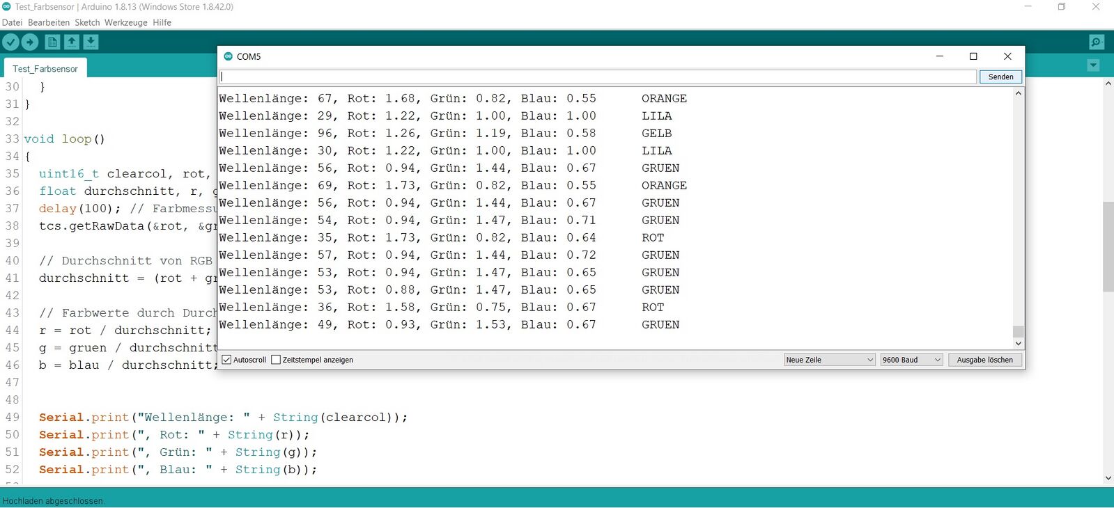Open the Serial Monitor magnifier icon

coord(1096,42)
